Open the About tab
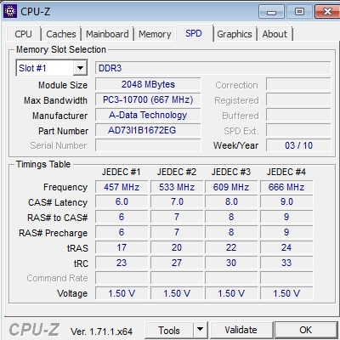Screen dimensions: 340x340 tap(275, 34)
